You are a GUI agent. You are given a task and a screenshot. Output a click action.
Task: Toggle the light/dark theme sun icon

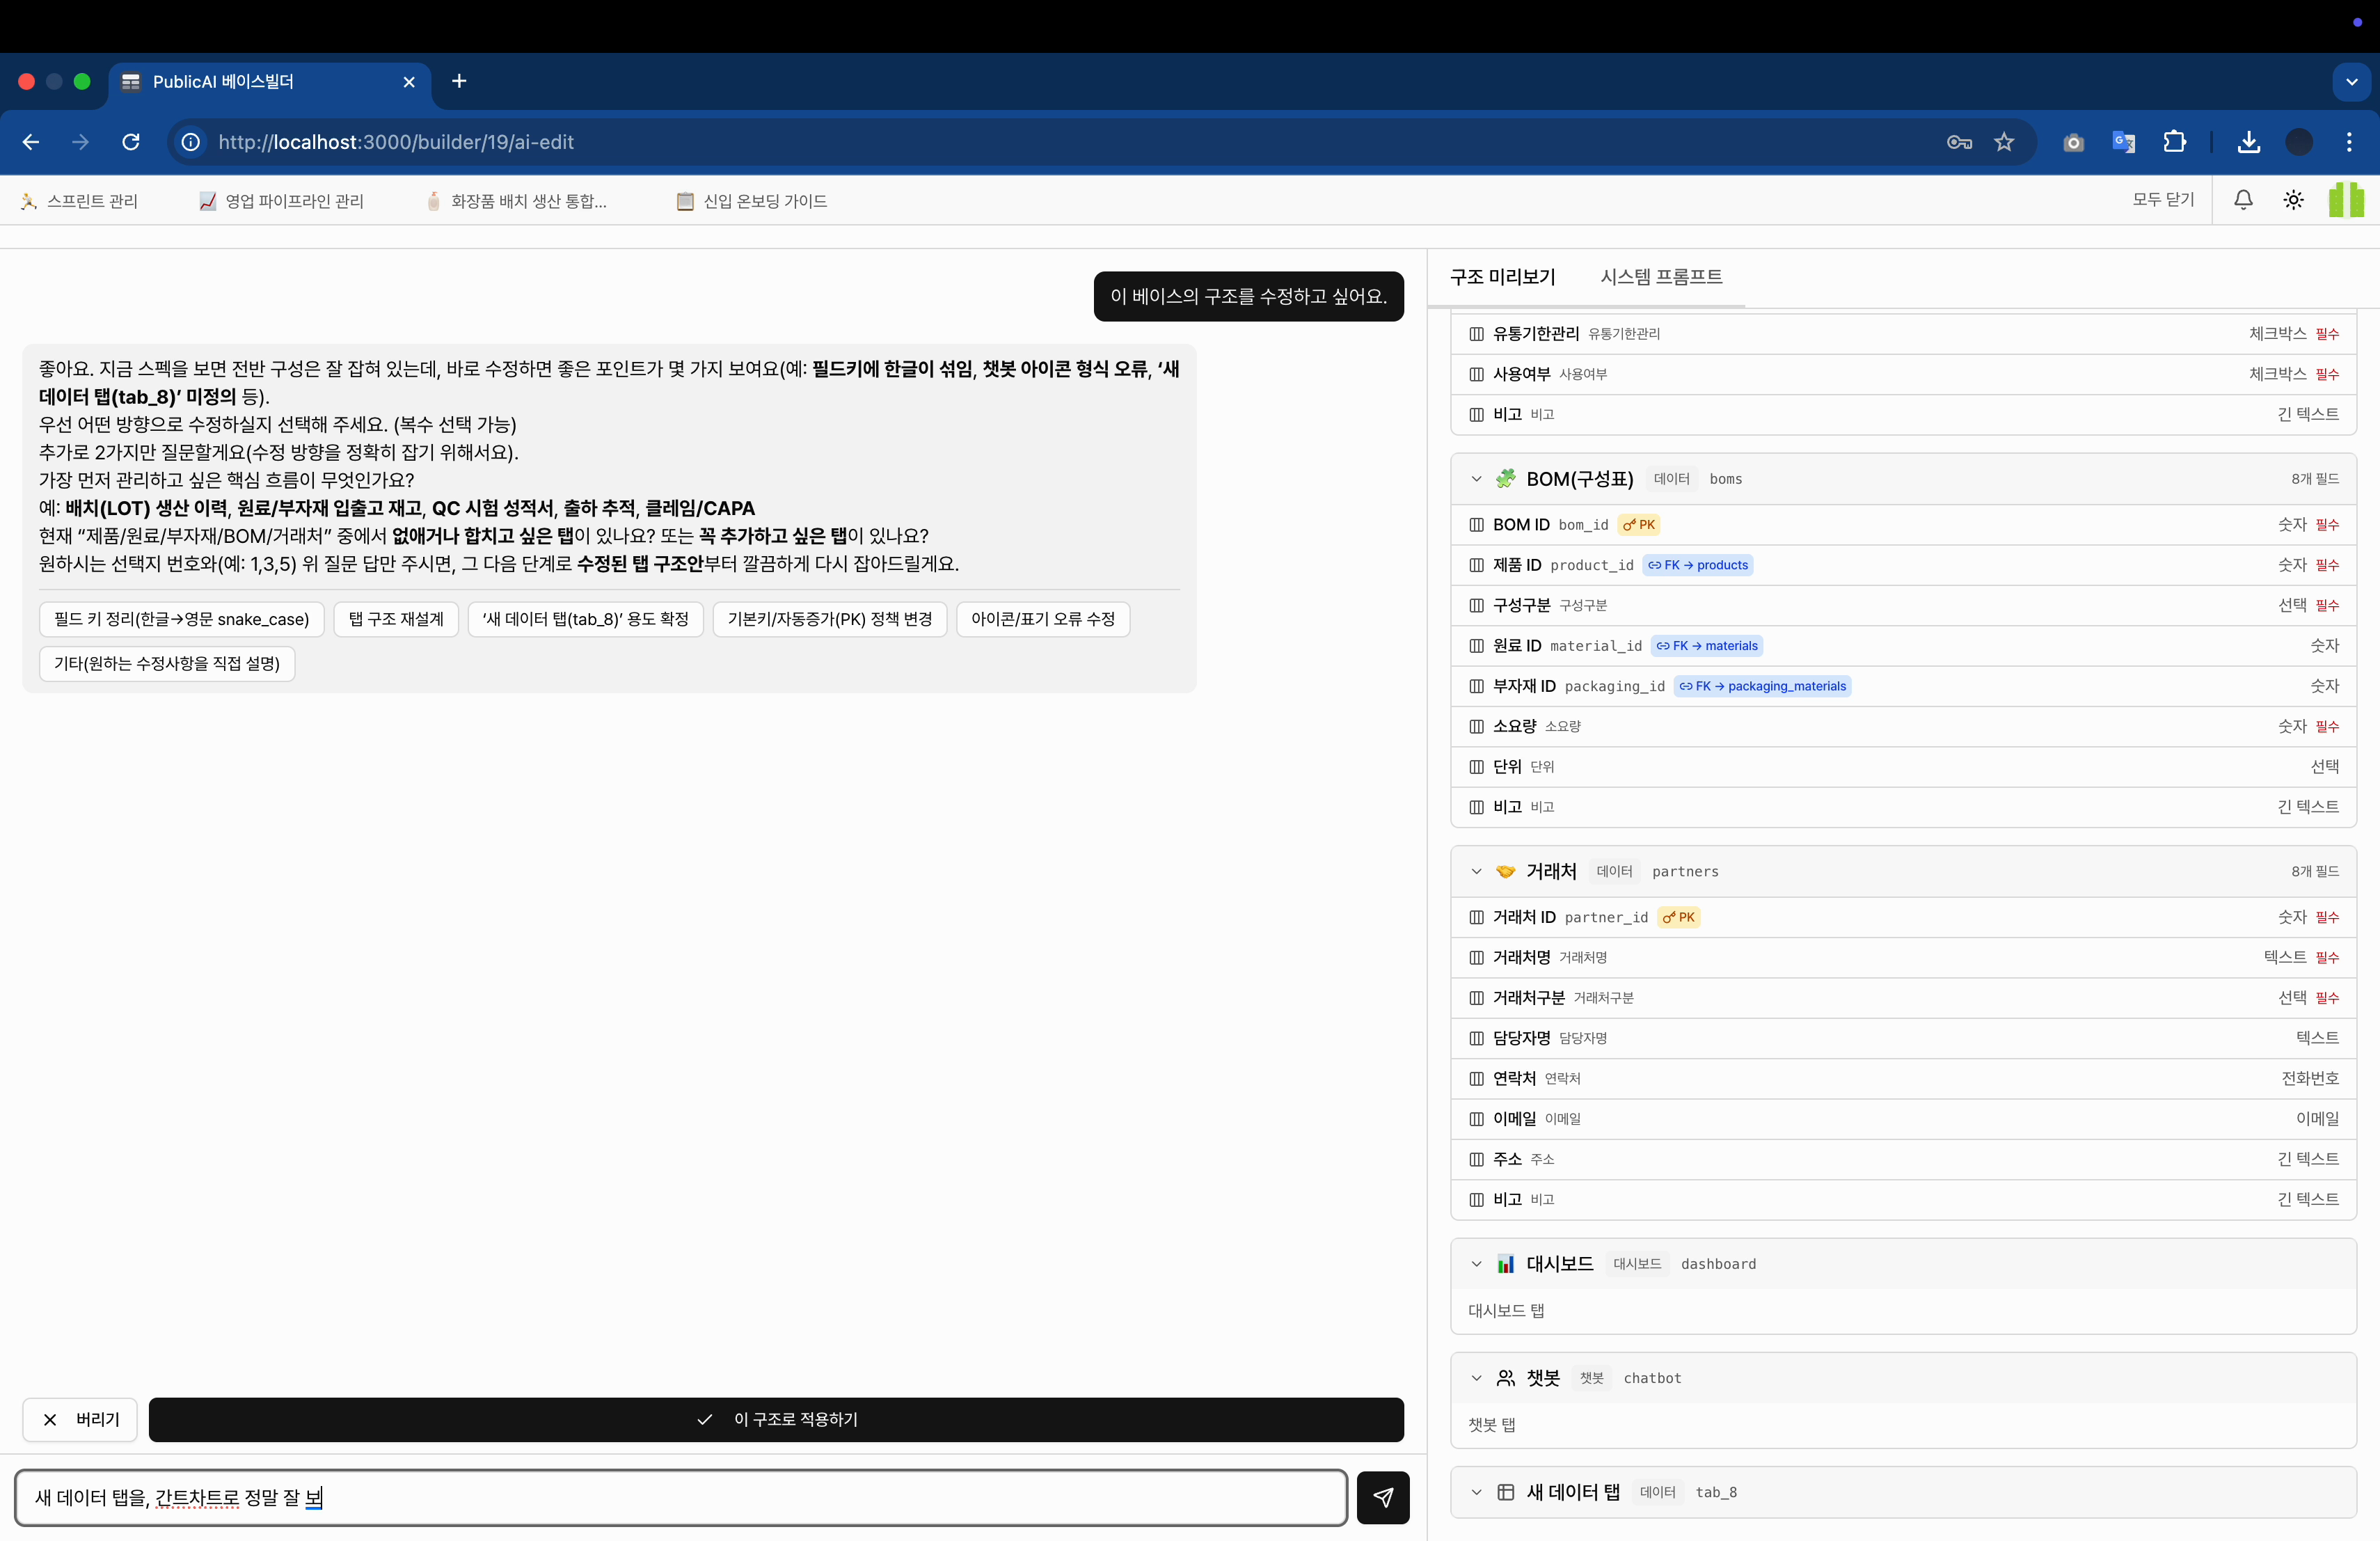click(2293, 200)
